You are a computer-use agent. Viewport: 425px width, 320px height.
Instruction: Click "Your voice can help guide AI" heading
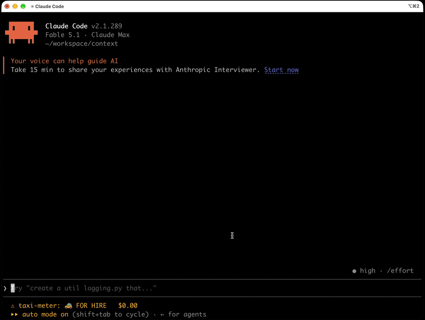pyautogui.click(x=64, y=61)
